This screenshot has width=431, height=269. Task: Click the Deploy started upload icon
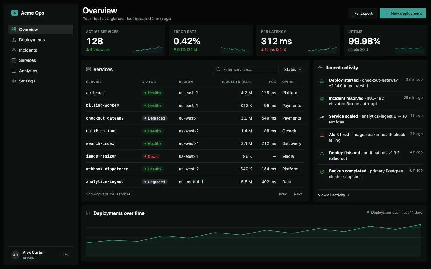(322, 81)
